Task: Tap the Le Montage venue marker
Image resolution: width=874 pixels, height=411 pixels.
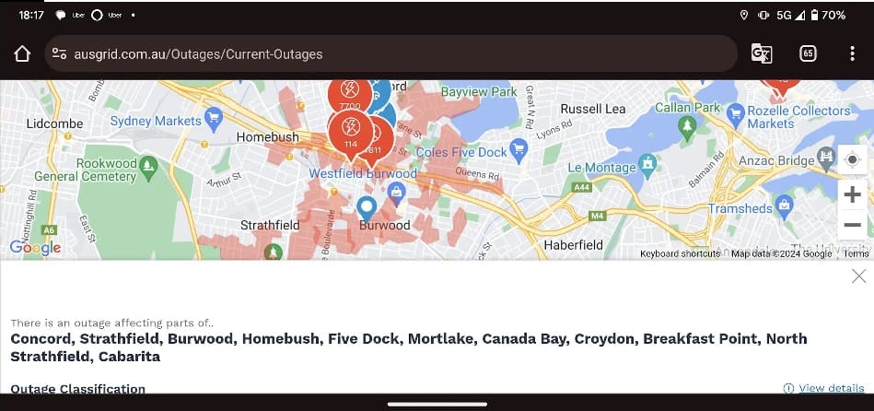Action: point(647,165)
